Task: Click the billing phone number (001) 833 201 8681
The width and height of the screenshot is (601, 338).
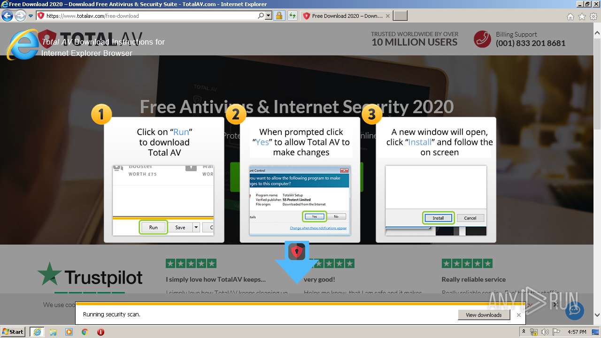Action: (x=531, y=43)
